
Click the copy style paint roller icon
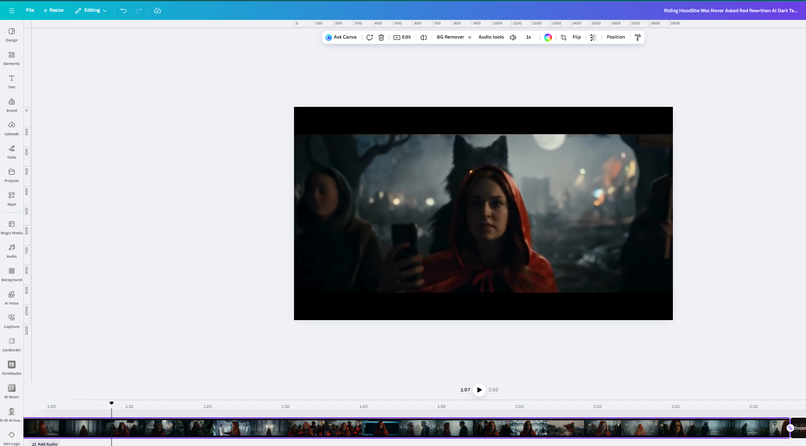[x=637, y=38]
